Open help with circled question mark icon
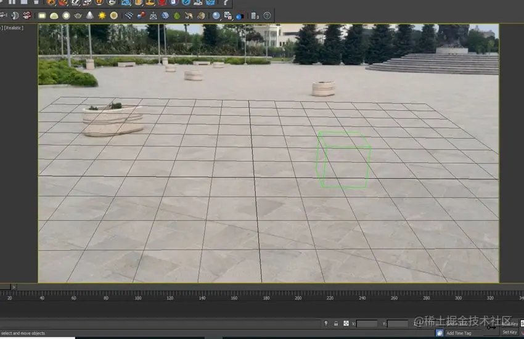 pyautogui.click(x=267, y=15)
